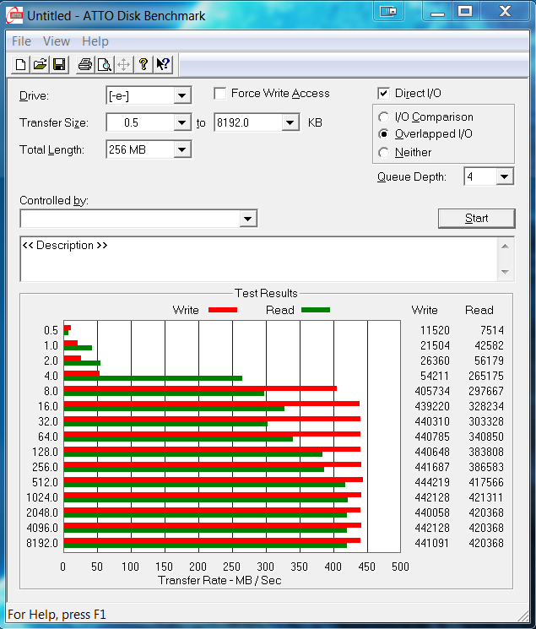Select the I/O Comparison radio button
This screenshot has width=536, height=629.
pos(384,117)
